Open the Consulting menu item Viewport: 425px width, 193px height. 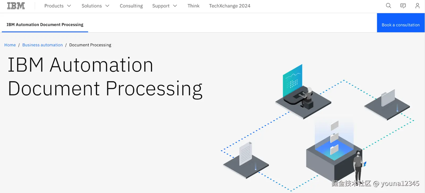pos(131,6)
